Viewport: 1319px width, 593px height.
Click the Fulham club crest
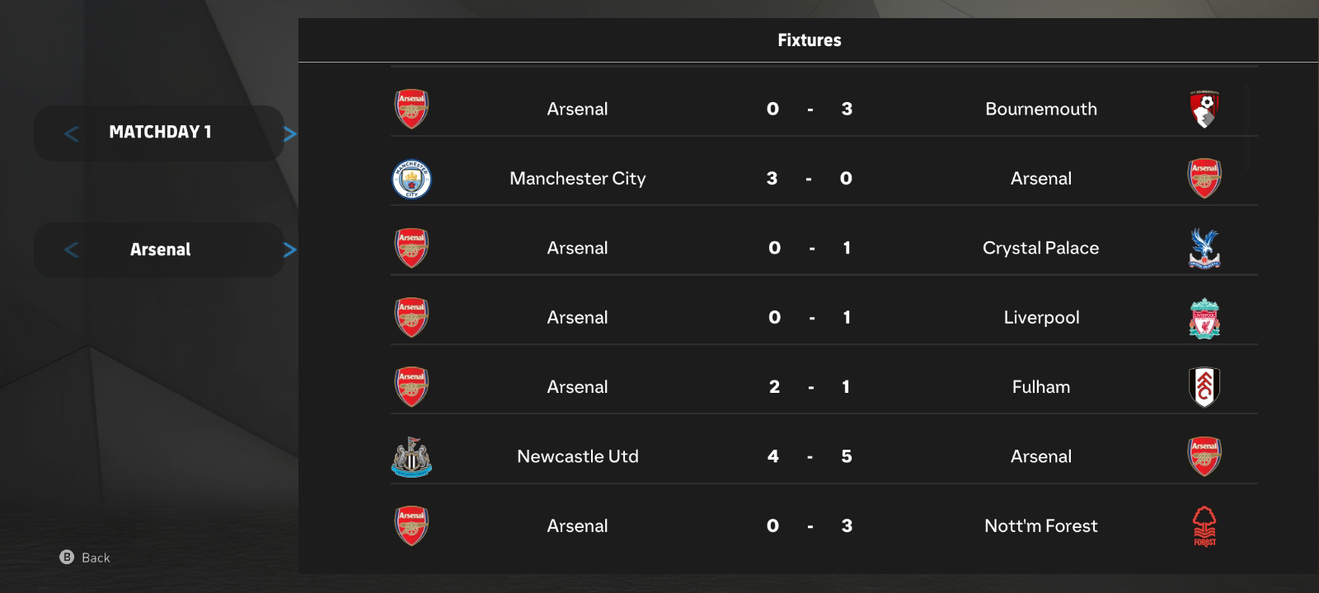(x=1204, y=387)
